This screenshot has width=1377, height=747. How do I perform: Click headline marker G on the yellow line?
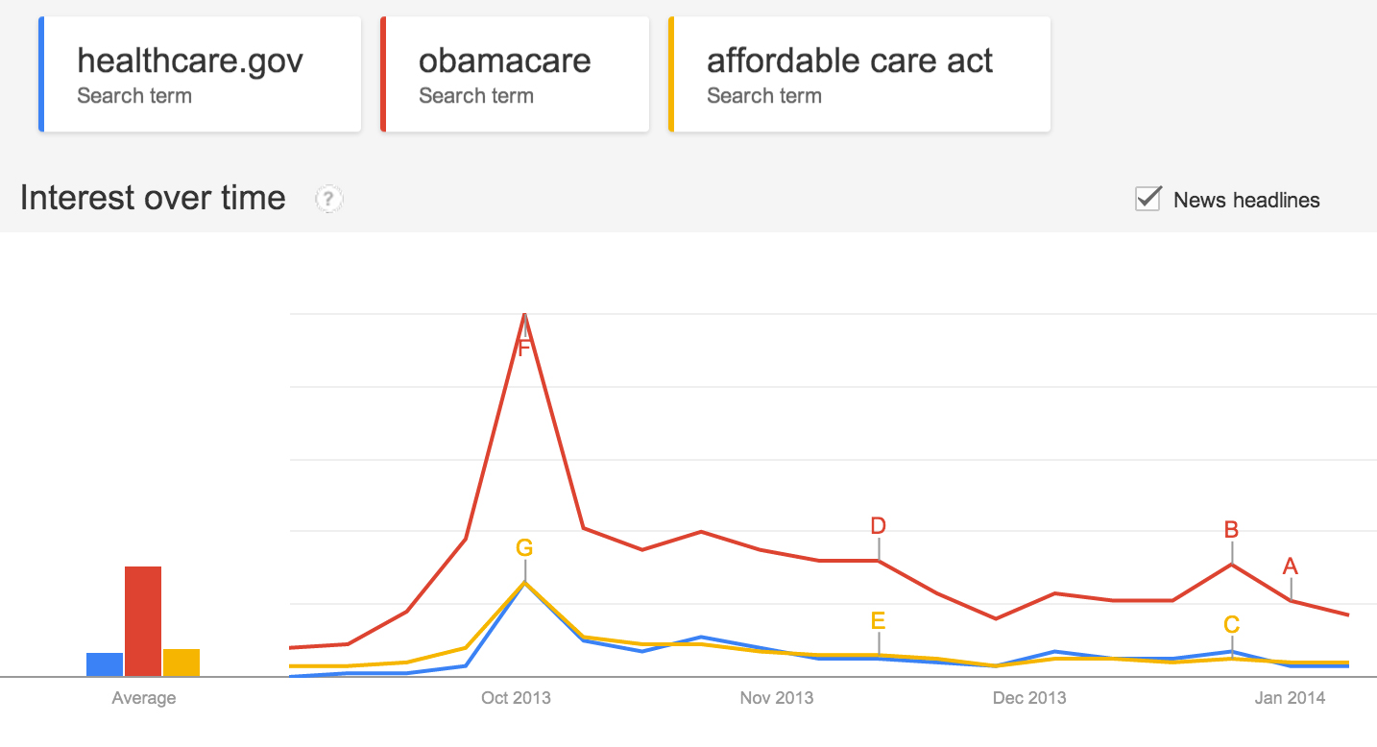click(524, 548)
